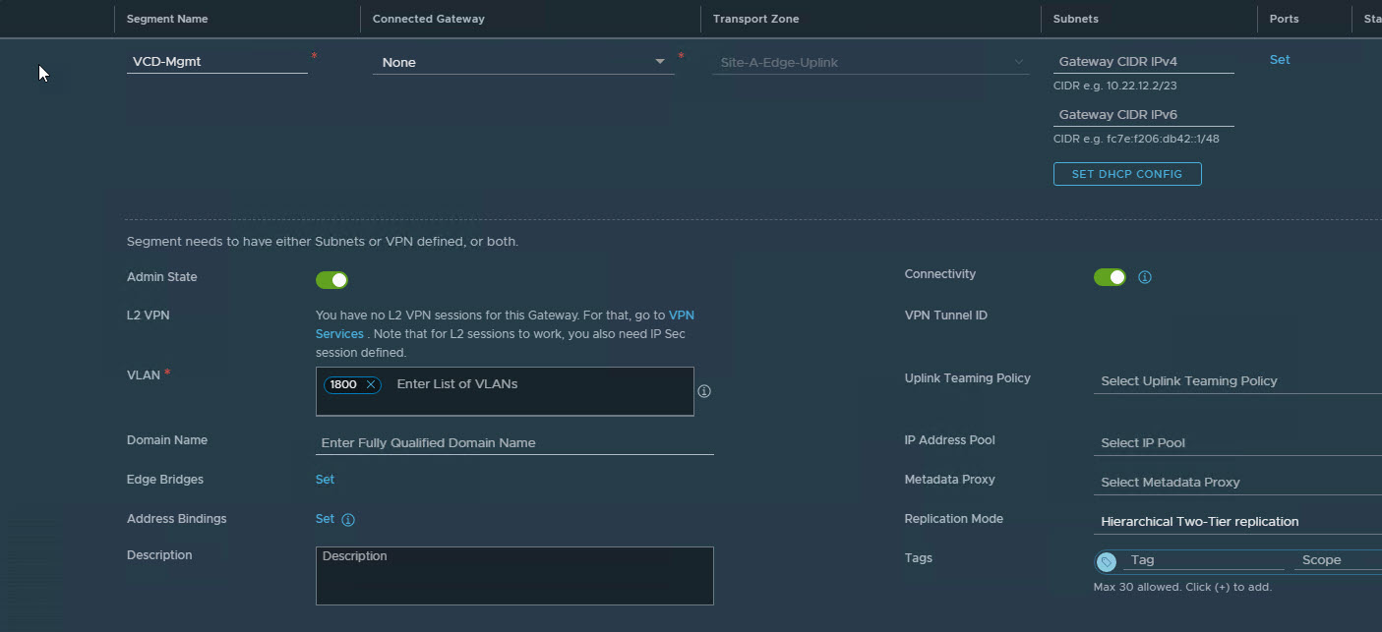The image size is (1382, 632).
Task: Open the Connected Gateway dropdown
Action: 522,62
